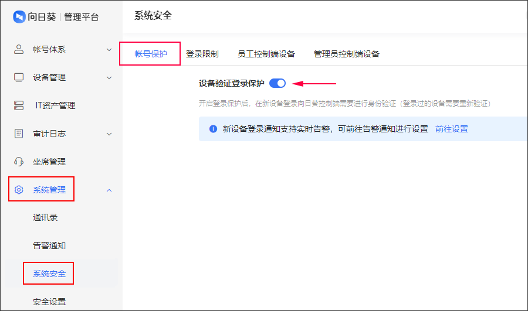
Task: Switch to the 帐号保护 tab
Action: [x=151, y=54]
